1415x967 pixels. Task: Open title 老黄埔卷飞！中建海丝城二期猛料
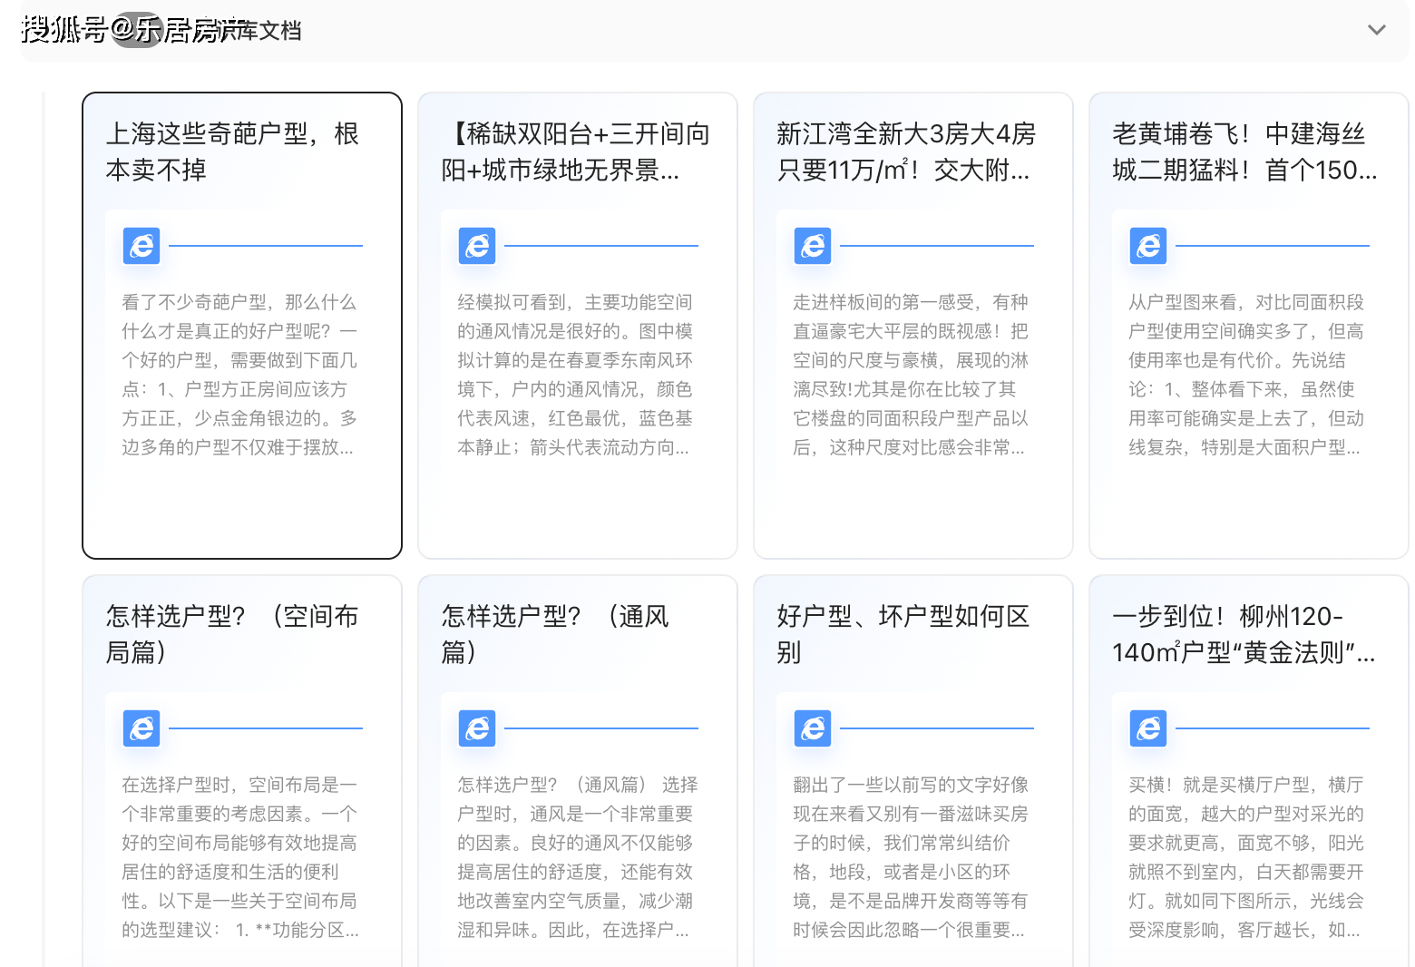[x=1244, y=151]
